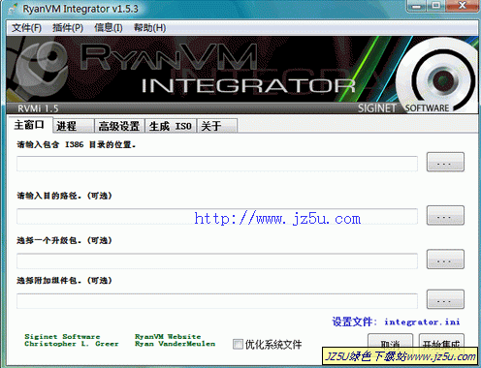Open the 信息(I) menu

pos(109,28)
